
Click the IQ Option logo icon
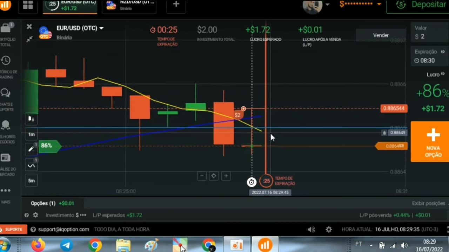(x=5, y=5)
